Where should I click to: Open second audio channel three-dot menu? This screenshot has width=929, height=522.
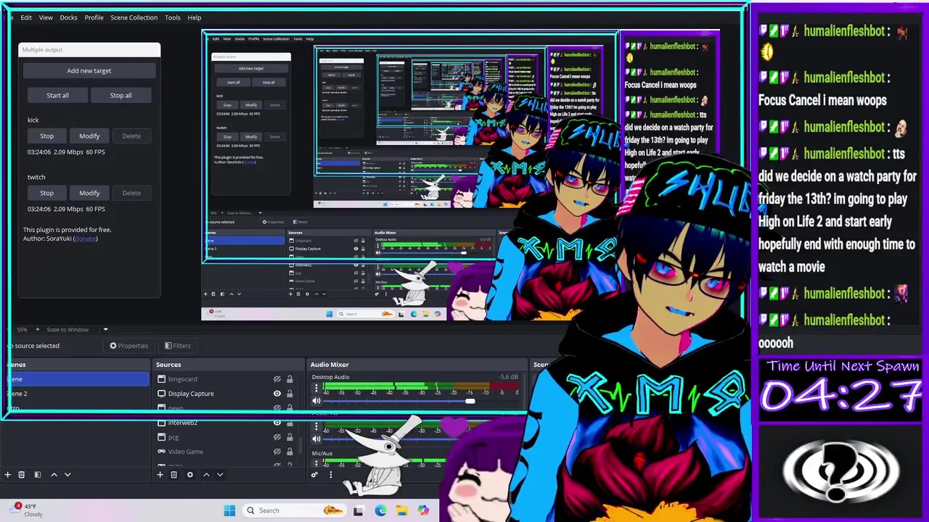coord(316,427)
